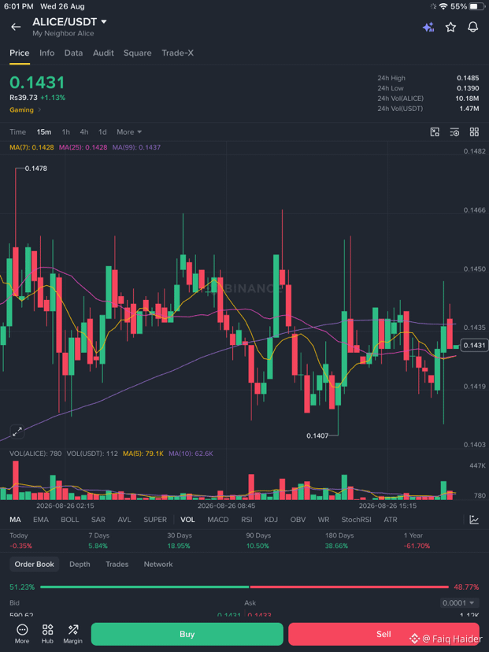
Task: Expand chart to fullscreen arrows
Action: click(x=17, y=432)
